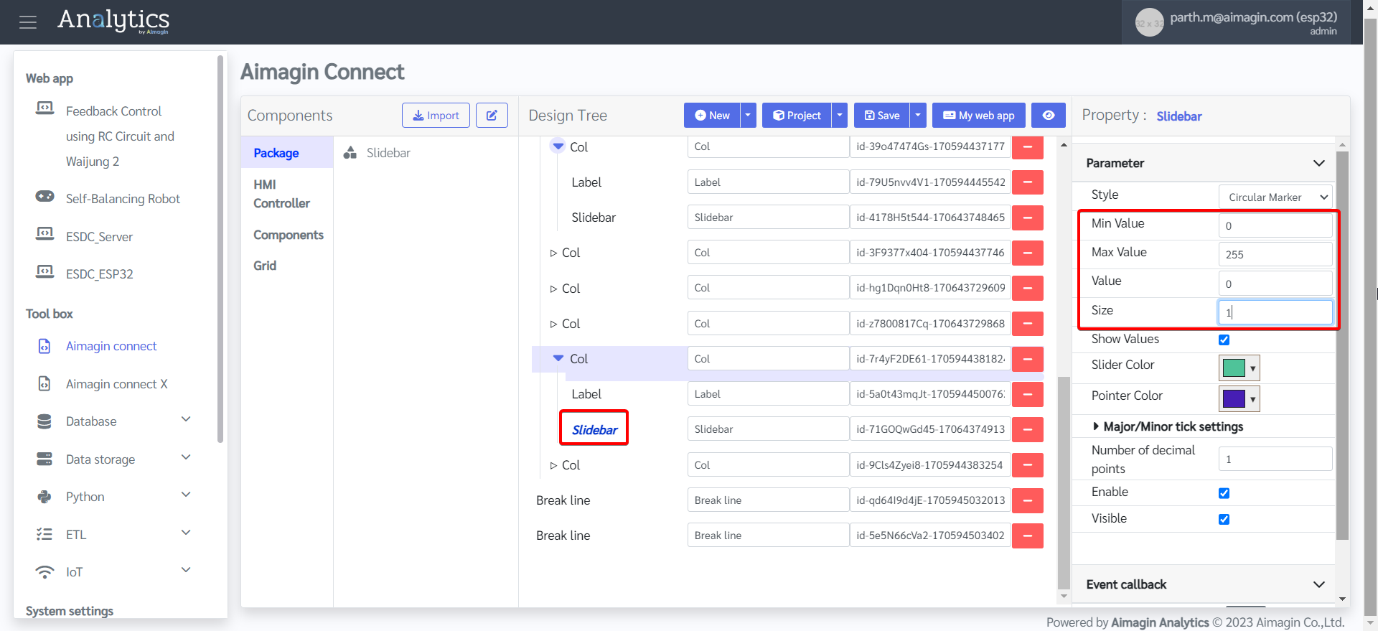1378x631 pixels.
Task: Open the Project button dropdown arrow
Action: coord(839,116)
